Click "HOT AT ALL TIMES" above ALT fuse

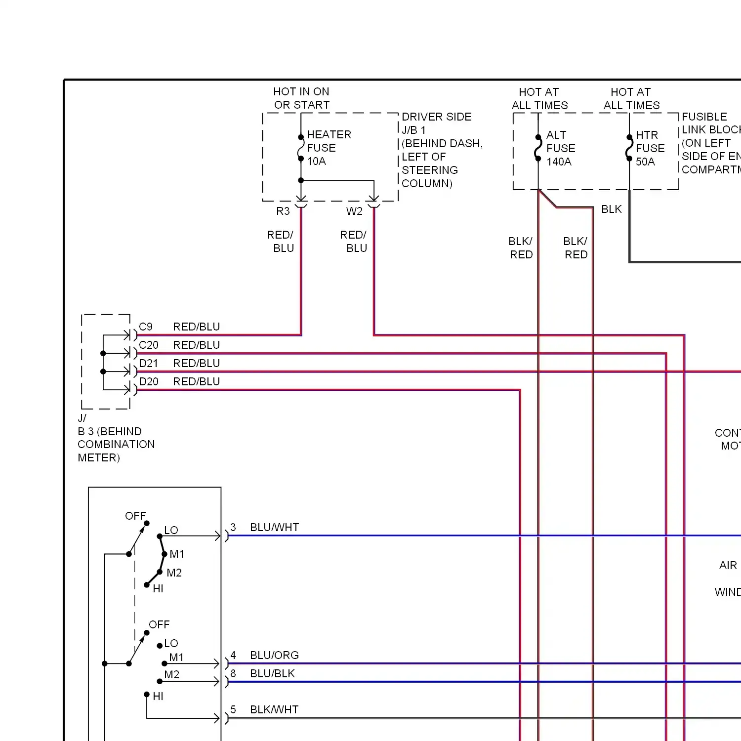[x=539, y=99]
